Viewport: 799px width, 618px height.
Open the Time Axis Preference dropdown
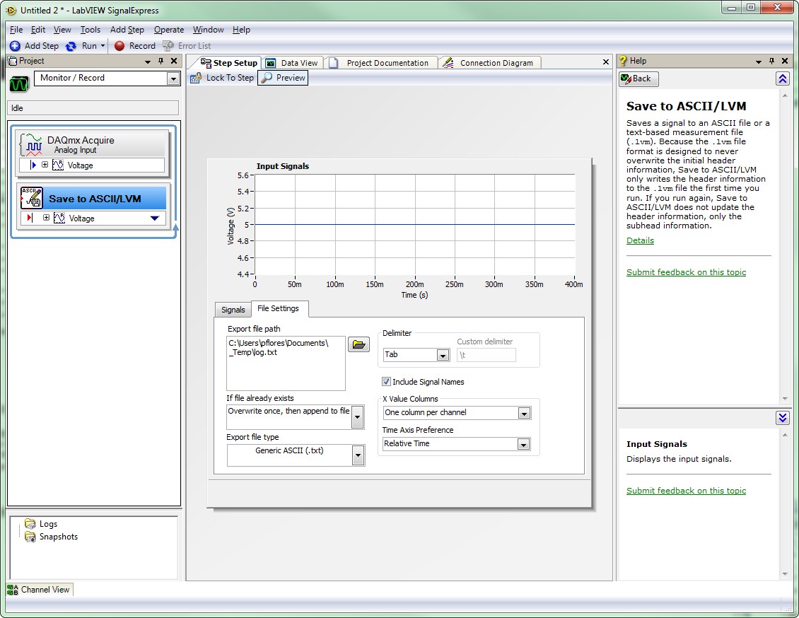click(523, 444)
